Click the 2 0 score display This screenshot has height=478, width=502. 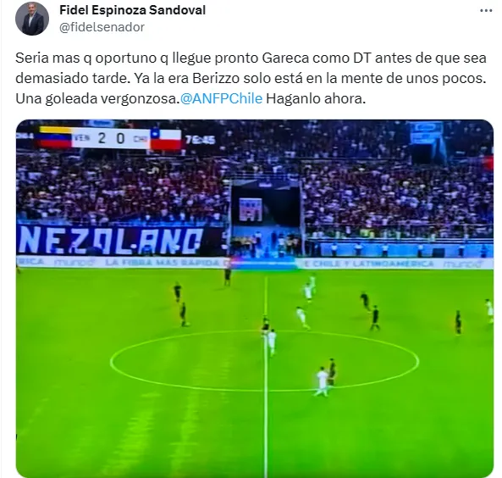[111, 138]
